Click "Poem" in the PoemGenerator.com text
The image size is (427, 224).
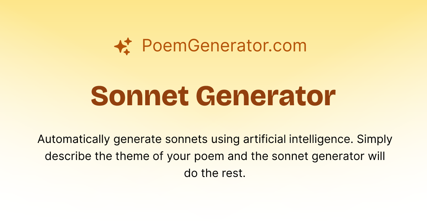[162, 46]
